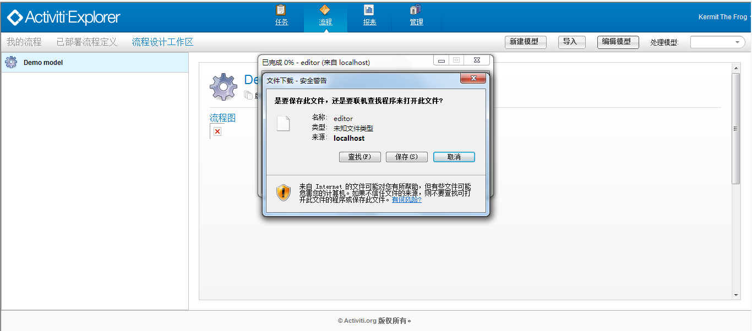This screenshot has width=752, height=331.
Task: Select the Demo model list row
Action: coord(95,63)
